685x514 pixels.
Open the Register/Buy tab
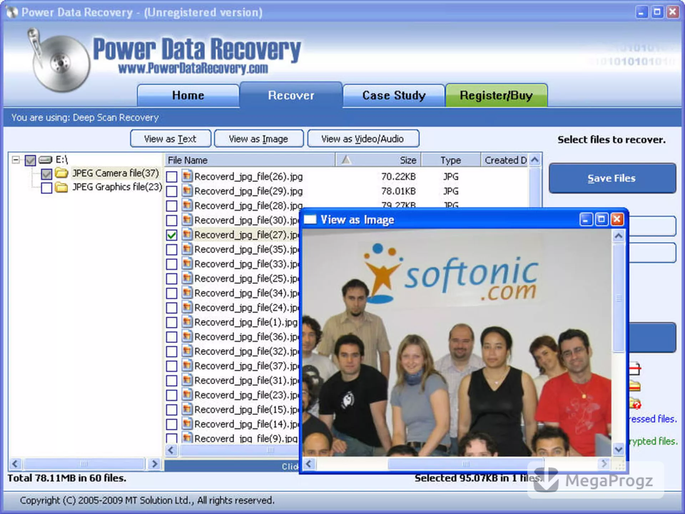496,95
